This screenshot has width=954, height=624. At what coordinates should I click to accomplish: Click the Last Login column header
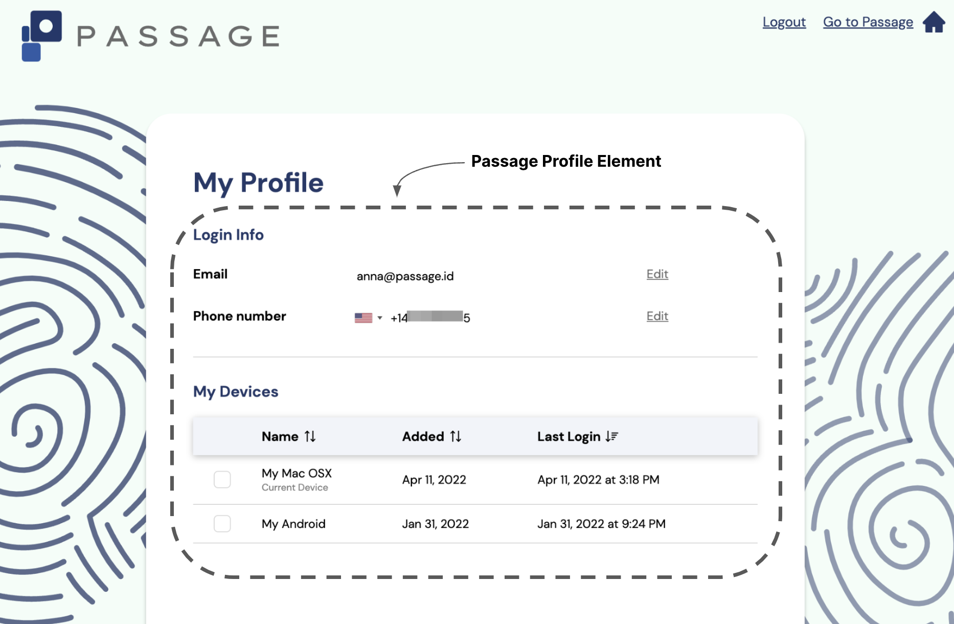click(569, 436)
